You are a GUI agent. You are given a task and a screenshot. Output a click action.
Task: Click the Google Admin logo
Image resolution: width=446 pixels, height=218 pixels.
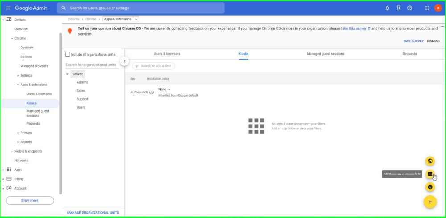(31, 8)
